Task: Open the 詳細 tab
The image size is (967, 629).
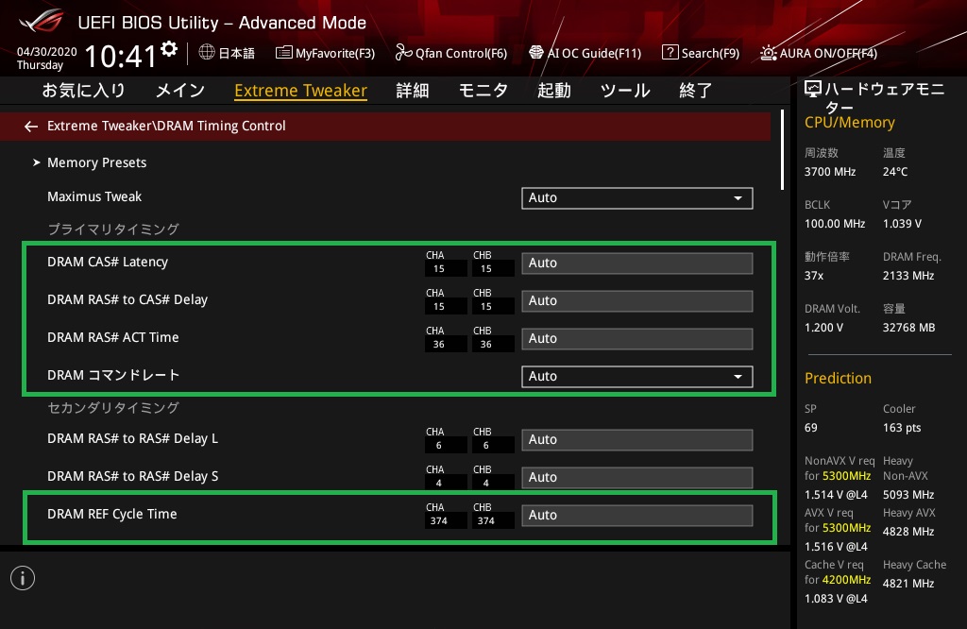Action: pos(413,91)
